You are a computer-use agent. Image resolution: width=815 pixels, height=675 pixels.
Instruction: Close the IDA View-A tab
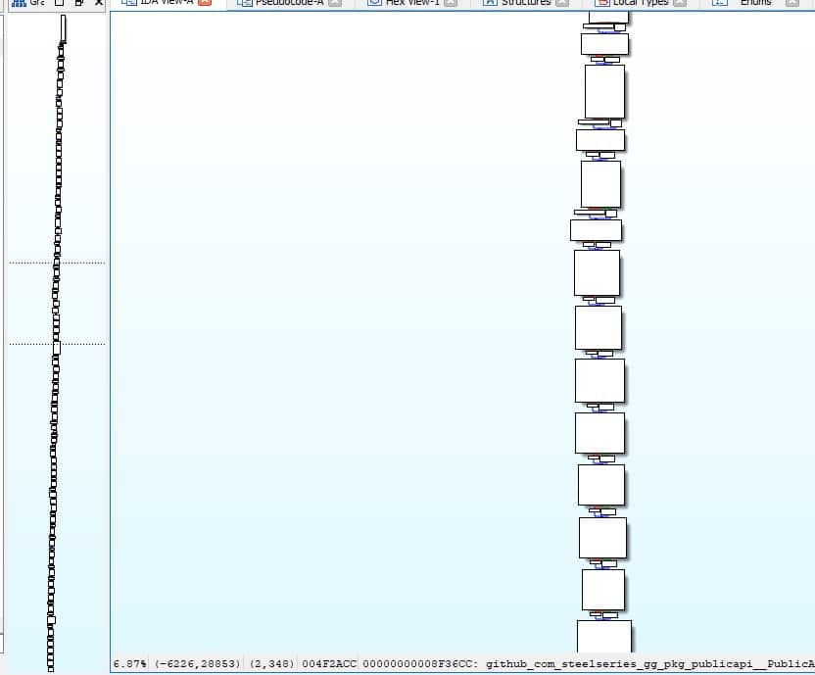204,3
